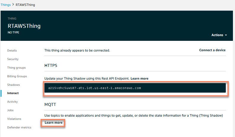Click the Actions dropdown caret arrow
Screen dimensions: 235x137
pyautogui.click(x=226, y=35)
